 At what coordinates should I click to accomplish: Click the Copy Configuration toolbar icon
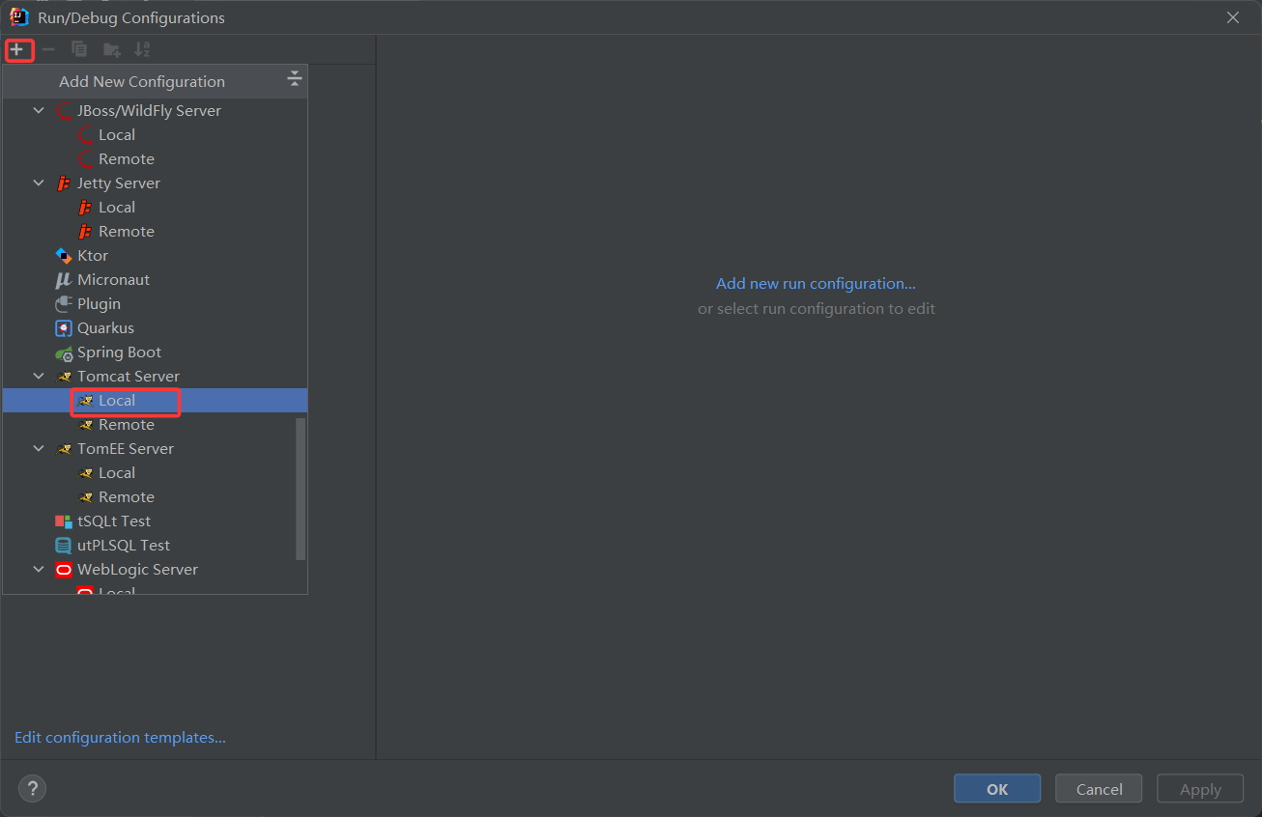click(79, 49)
